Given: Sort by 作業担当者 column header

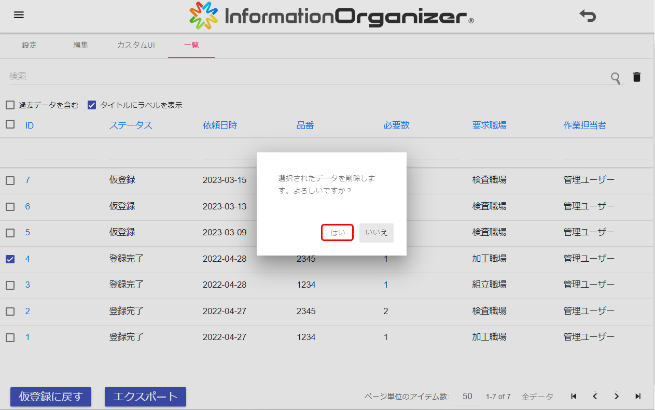Looking at the screenshot, I should coord(584,125).
